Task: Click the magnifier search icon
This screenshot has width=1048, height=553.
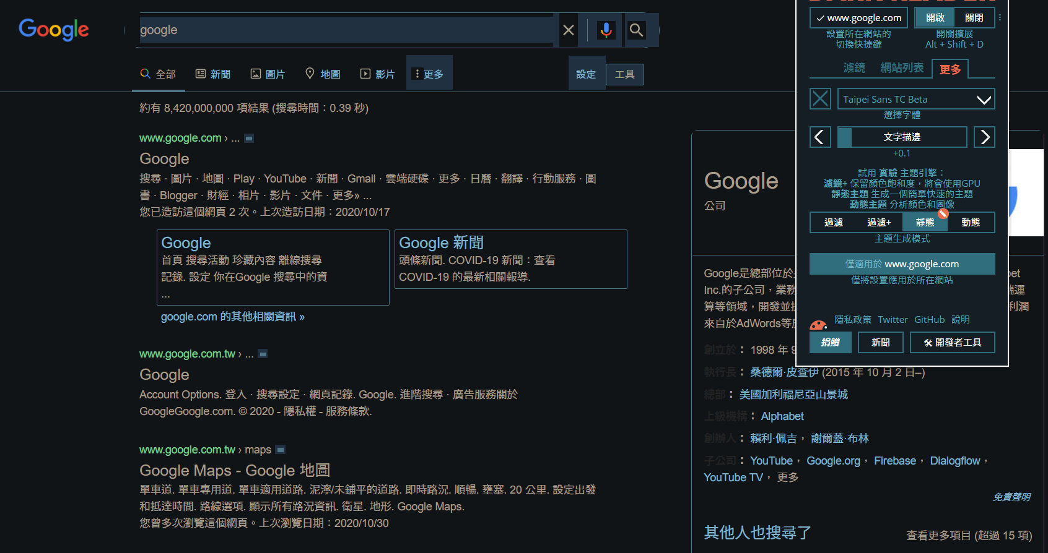Action: [636, 30]
